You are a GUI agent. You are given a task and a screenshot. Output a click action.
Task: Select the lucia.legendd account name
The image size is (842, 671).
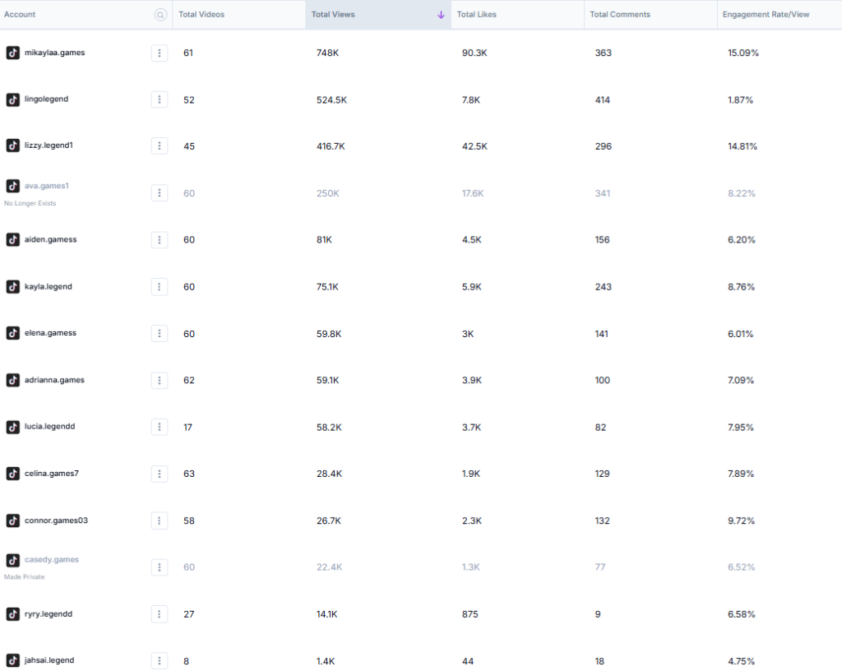[49, 427]
